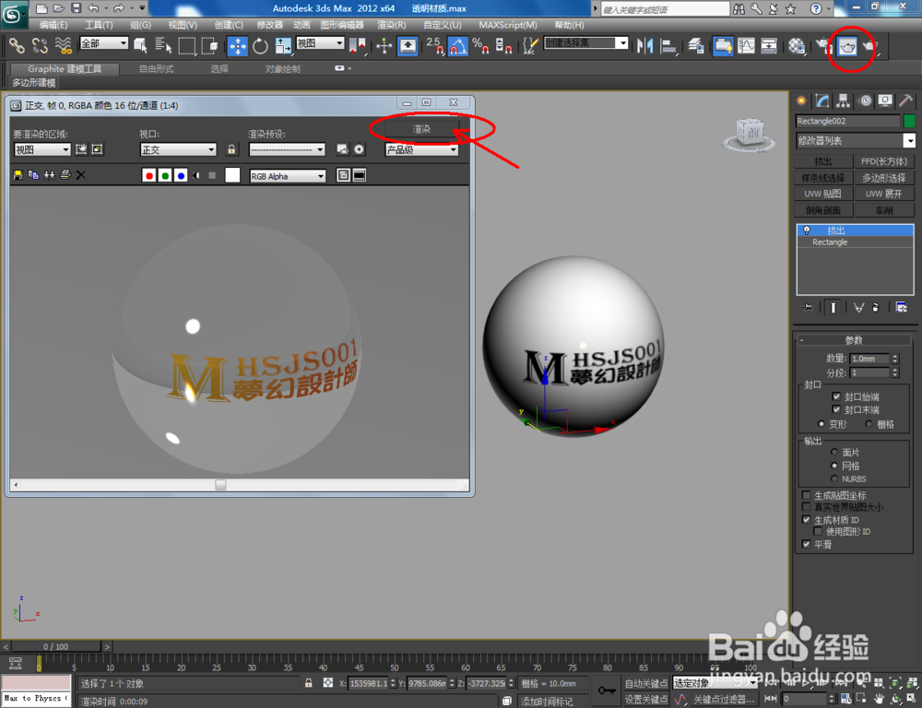Open the Mirror tool
Image resolution: width=922 pixels, height=708 pixels.
(x=645, y=45)
